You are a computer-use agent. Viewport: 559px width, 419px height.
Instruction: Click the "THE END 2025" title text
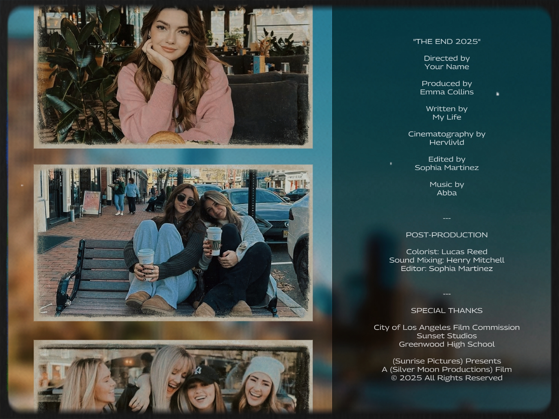[447, 41]
